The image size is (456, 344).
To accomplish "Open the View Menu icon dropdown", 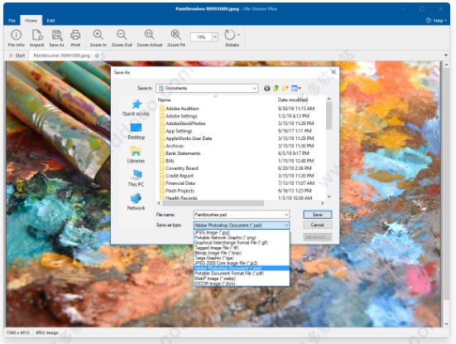I will (295, 88).
